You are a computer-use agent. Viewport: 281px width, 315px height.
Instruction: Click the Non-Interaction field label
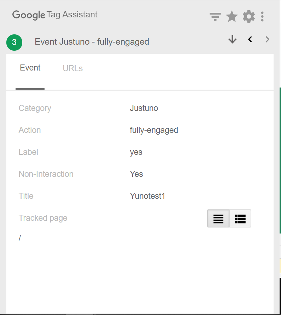coord(46,174)
